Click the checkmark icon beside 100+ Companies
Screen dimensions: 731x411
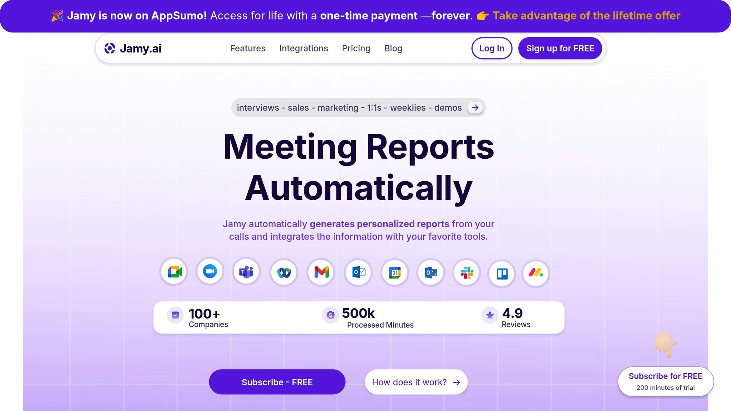pos(175,315)
